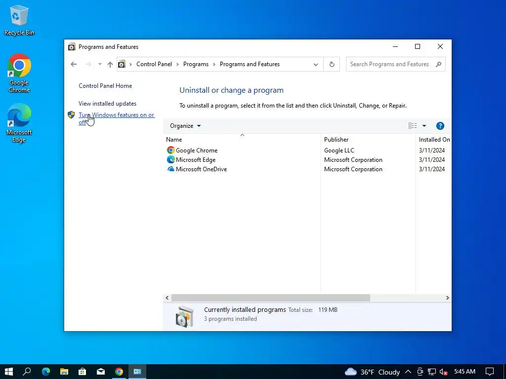Sort by the Publisher column header

(368, 140)
